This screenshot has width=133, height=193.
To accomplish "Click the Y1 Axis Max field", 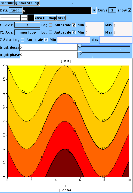I will [123, 32].
